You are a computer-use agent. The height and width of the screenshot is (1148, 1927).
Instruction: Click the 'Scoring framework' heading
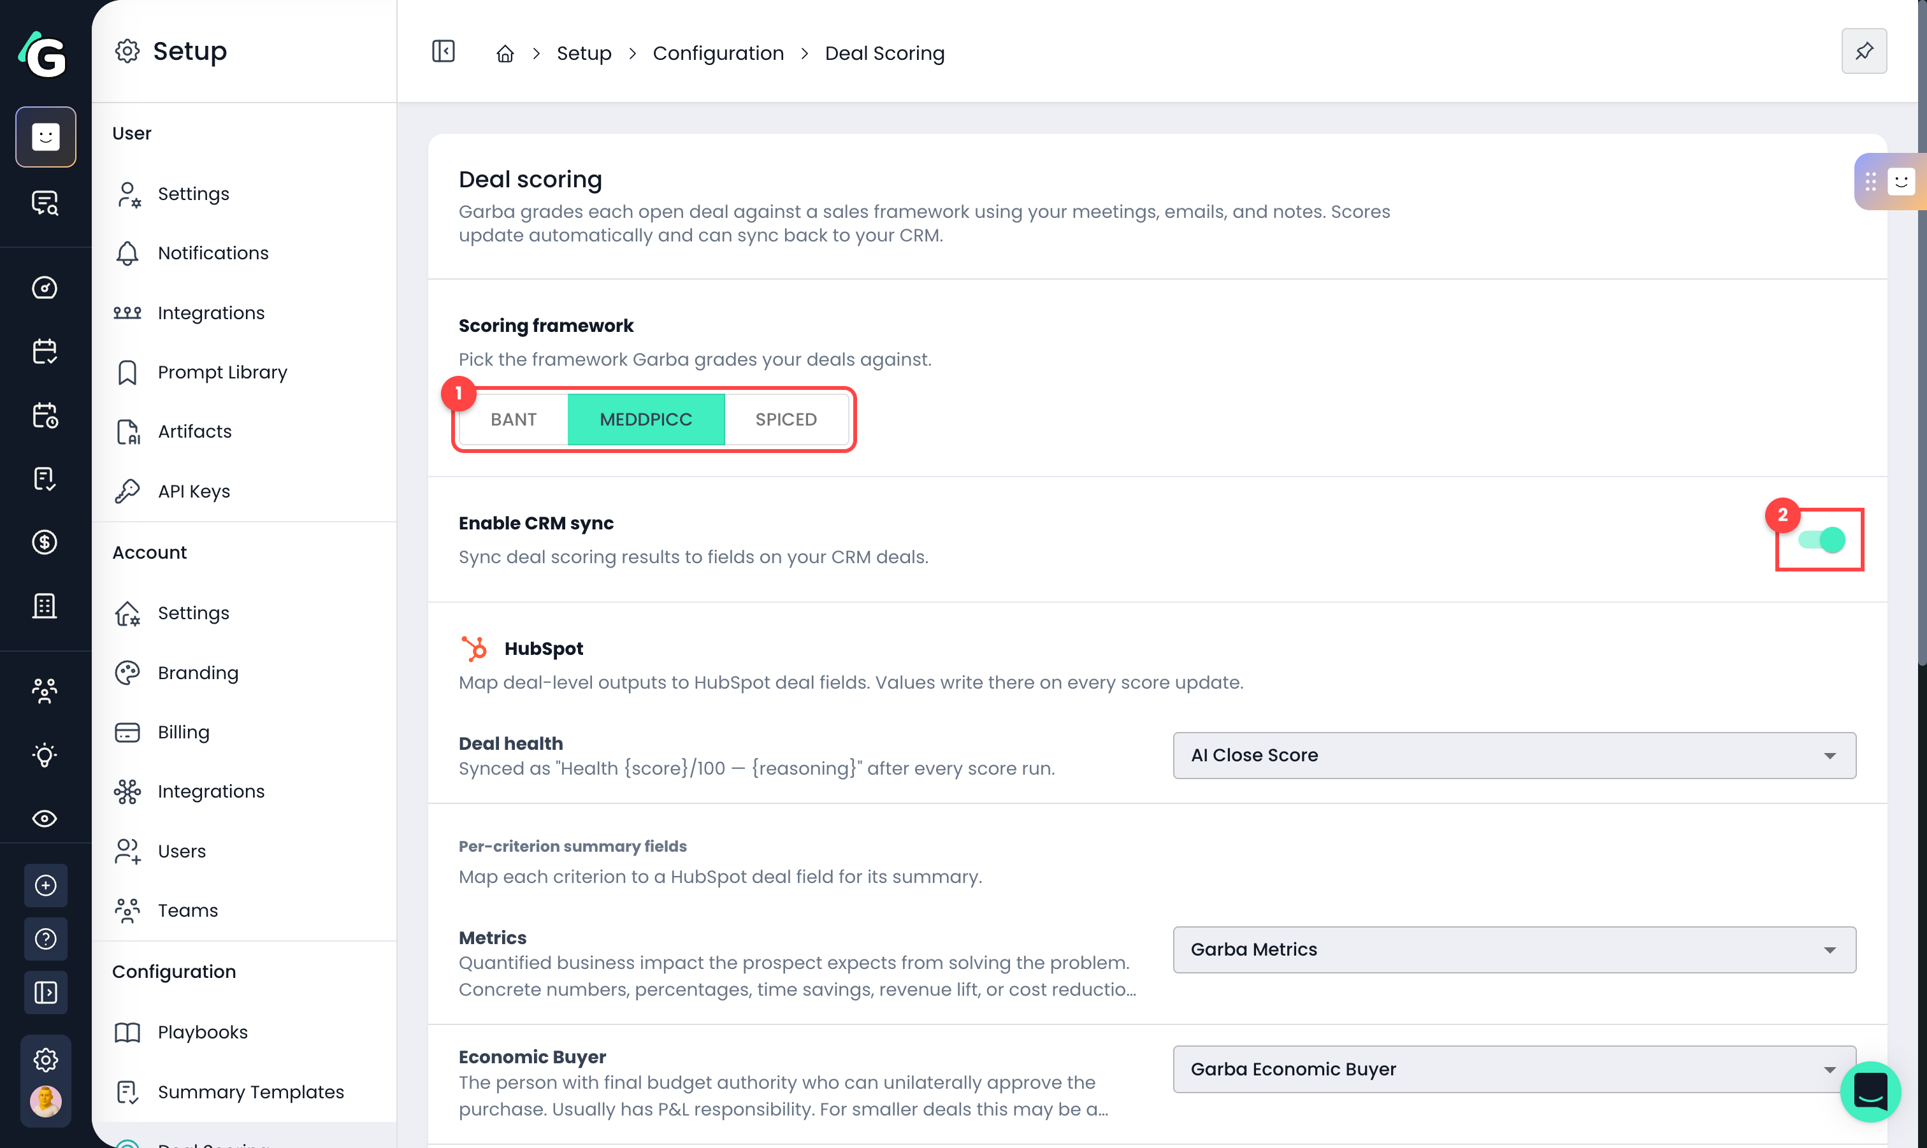pos(545,326)
